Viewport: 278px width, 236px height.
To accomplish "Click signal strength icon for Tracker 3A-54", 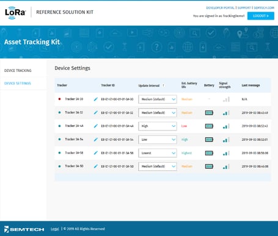I will point(226,140).
